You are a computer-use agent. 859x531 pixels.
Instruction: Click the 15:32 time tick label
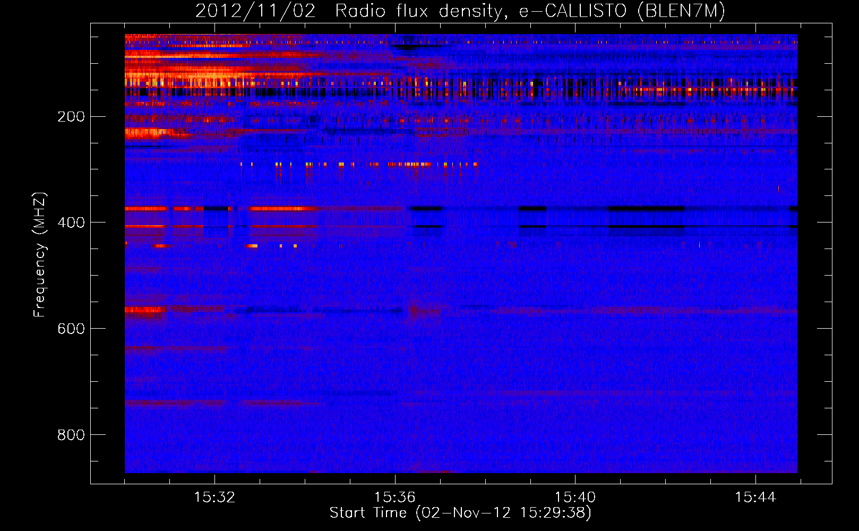coord(214,498)
